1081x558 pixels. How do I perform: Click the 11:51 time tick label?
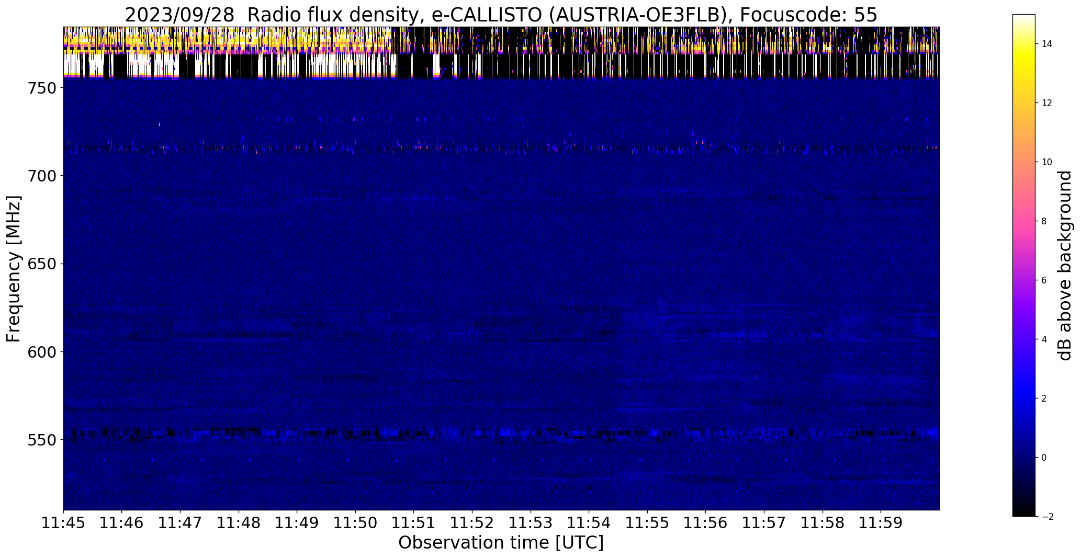pos(414,523)
